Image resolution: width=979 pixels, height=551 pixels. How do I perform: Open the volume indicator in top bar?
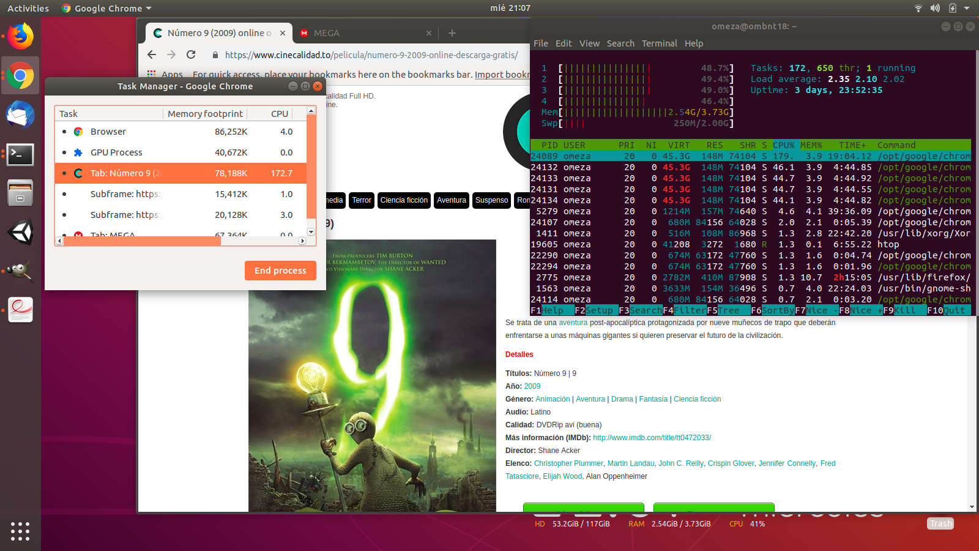[x=935, y=8]
